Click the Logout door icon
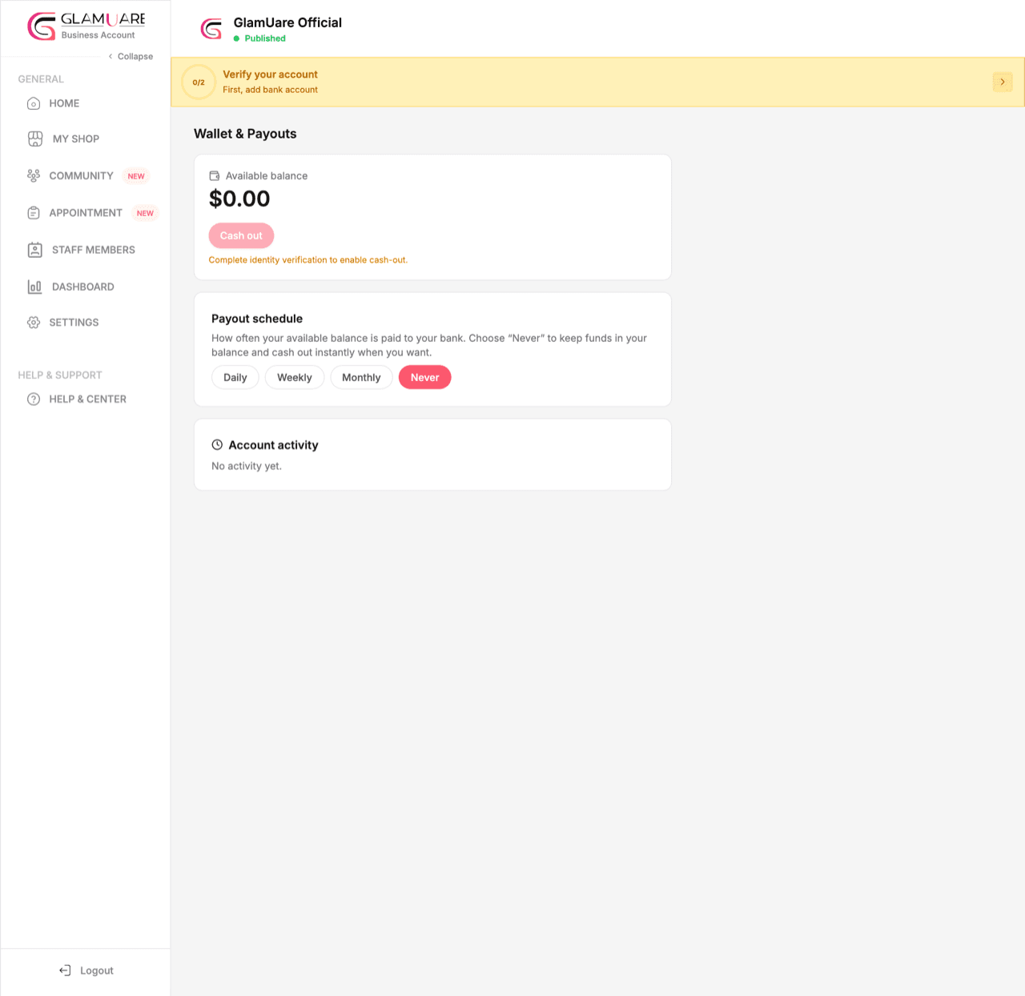Screen dimensions: 1025x996 [65, 970]
